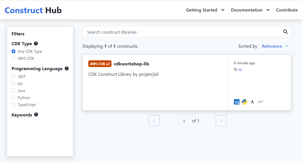Open the cdkworkshop-lib package
The height and width of the screenshot is (163, 302).
(x=131, y=64)
